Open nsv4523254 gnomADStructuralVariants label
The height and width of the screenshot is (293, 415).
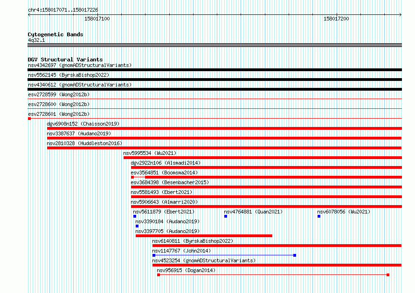(204, 260)
